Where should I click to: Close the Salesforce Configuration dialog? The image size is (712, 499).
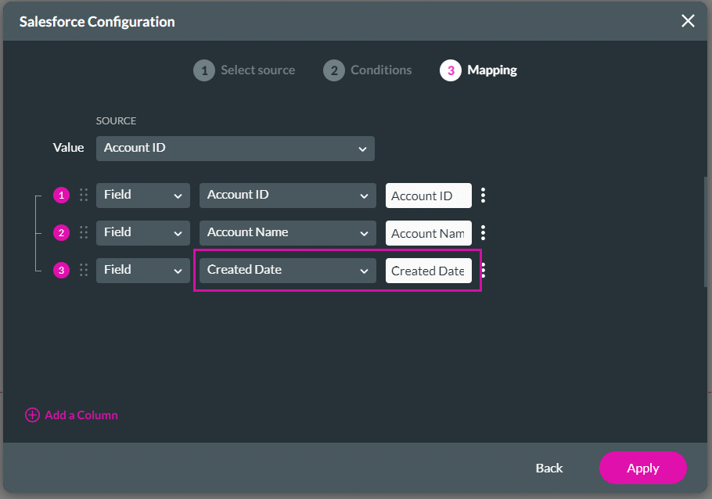coord(688,21)
